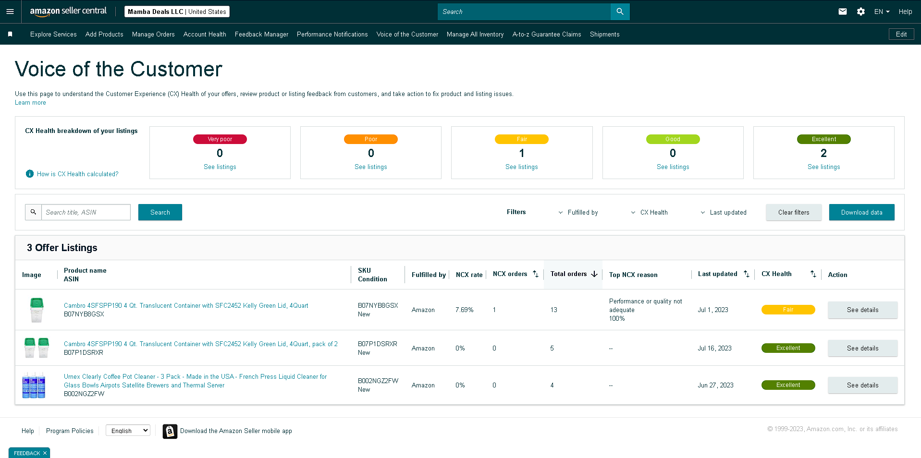The width and height of the screenshot is (921, 458).
Task: Click the Help link in the header
Action: coord(905,12)
